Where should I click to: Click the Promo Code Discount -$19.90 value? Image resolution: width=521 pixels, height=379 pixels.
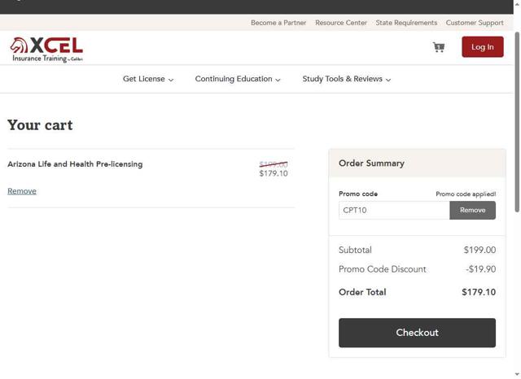click(x=480, y=269)
